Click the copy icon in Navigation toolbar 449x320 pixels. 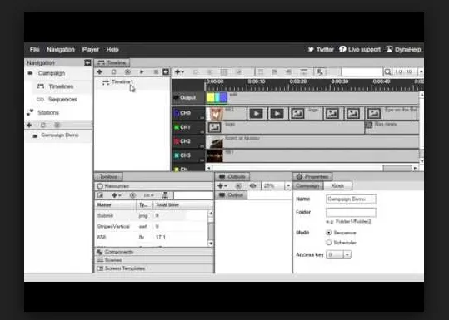coord(43,126)
